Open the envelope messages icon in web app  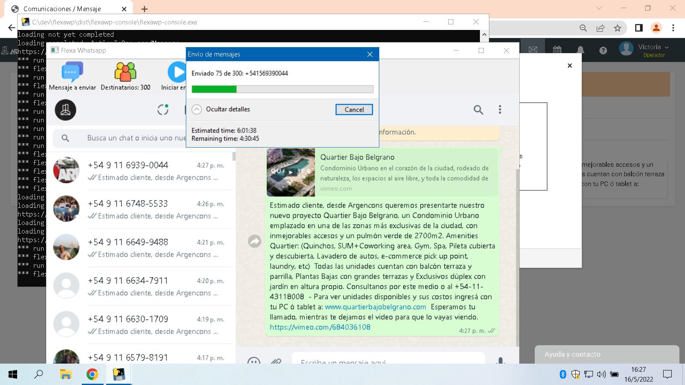533,50
